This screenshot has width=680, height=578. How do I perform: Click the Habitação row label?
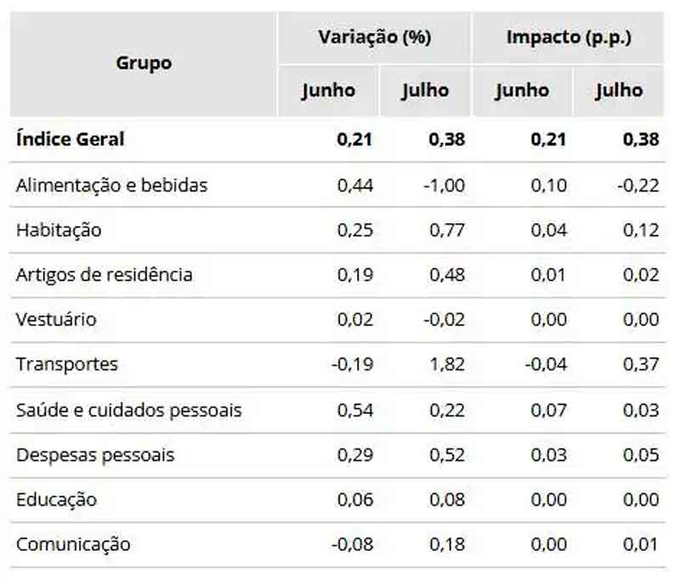(59, 229)
